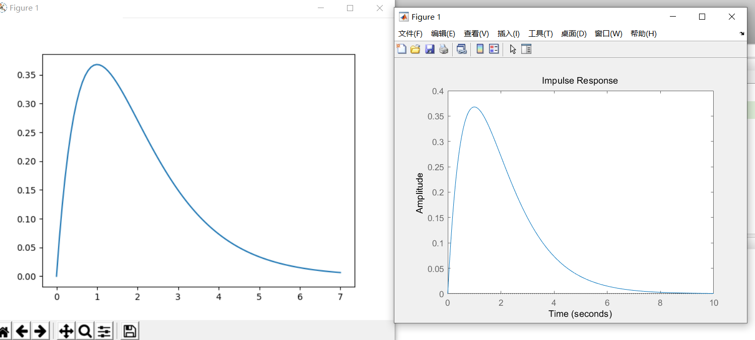The width and height of the screenshot is (755, 340).
Task: Click the Impulse Response plot area
Action: pos(579,191)
